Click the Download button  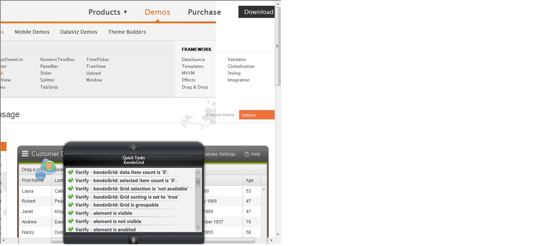click(x=256, y=12)
